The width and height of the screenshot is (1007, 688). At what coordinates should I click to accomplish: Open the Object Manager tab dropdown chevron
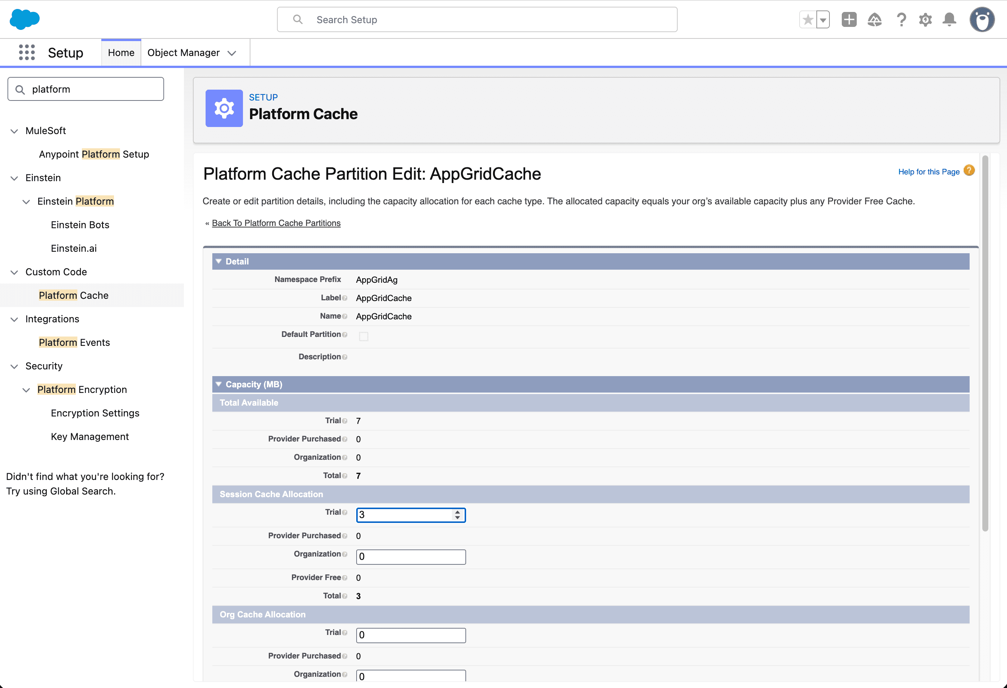click(232, 53)
